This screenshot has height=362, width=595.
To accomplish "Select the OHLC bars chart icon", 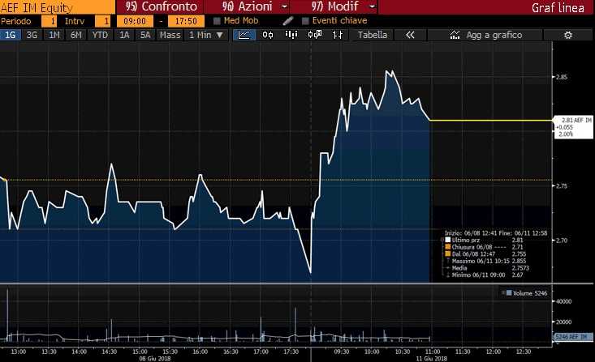I will pos(338,35).
